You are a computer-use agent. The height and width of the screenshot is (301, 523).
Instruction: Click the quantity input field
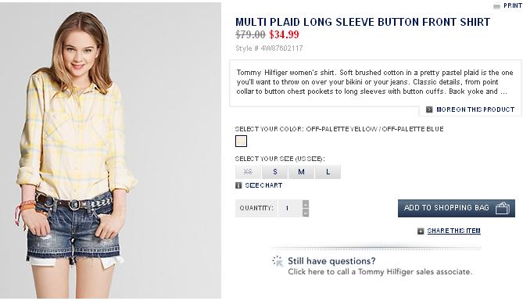click(290, 208)
